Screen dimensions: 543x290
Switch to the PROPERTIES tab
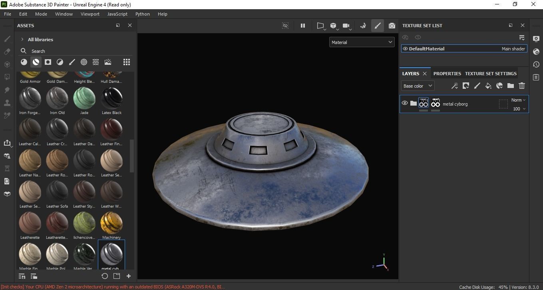point(447,74)
